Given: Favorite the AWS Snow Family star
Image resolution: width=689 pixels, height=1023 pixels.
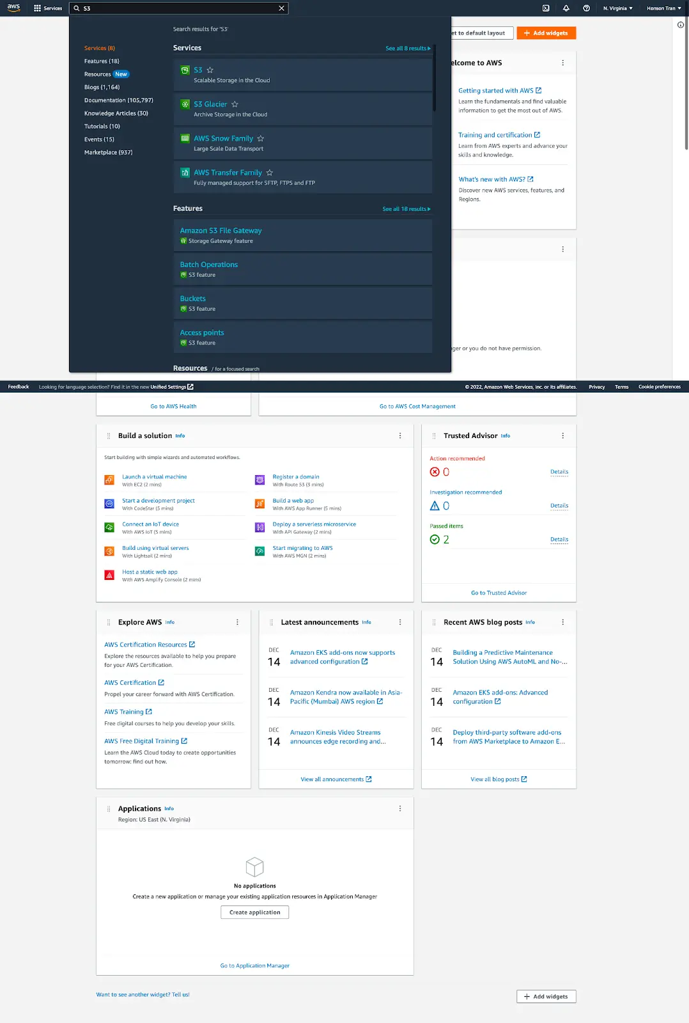Looking at the screenshot, I should tap(261, 139).
